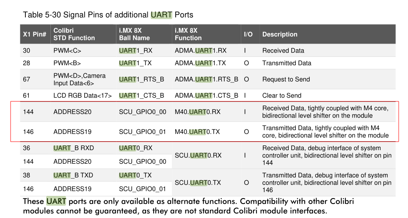
Task: Select the PWM<C> cell
Action: (67, 50)
